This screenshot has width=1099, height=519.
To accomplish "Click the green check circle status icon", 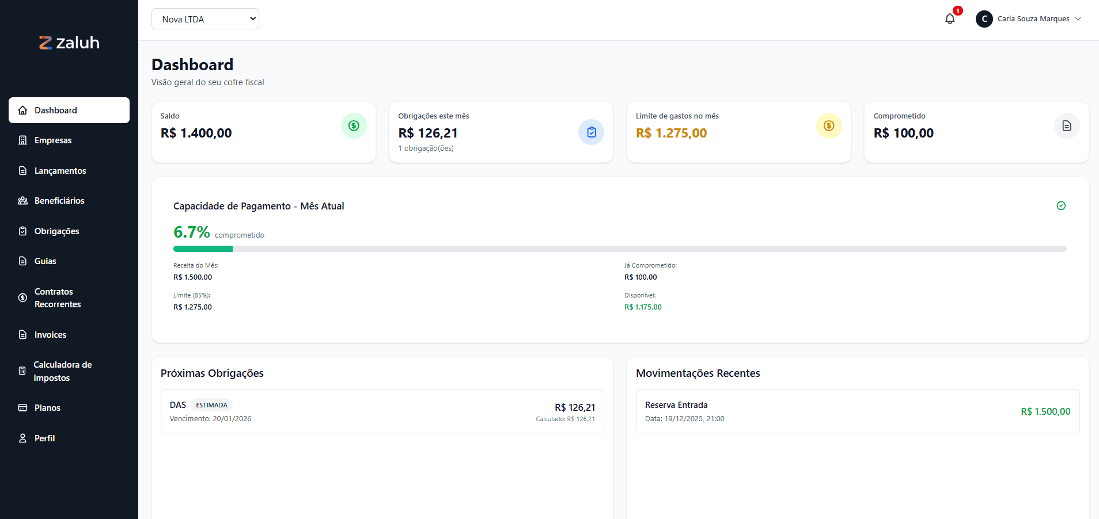I will [1061, 206].
